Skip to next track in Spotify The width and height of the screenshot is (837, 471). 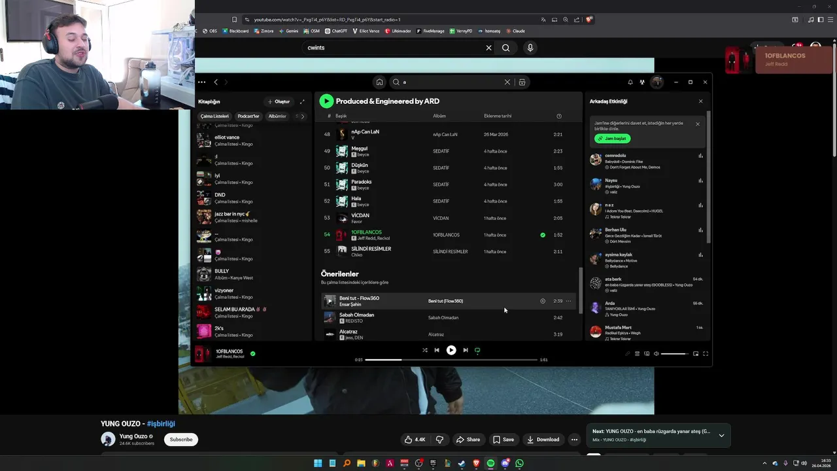pyautogui.click(x=466, y=350)
